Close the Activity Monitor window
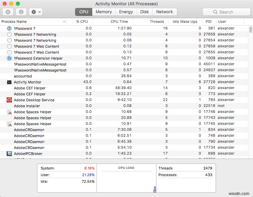 (x=5, y=4)
